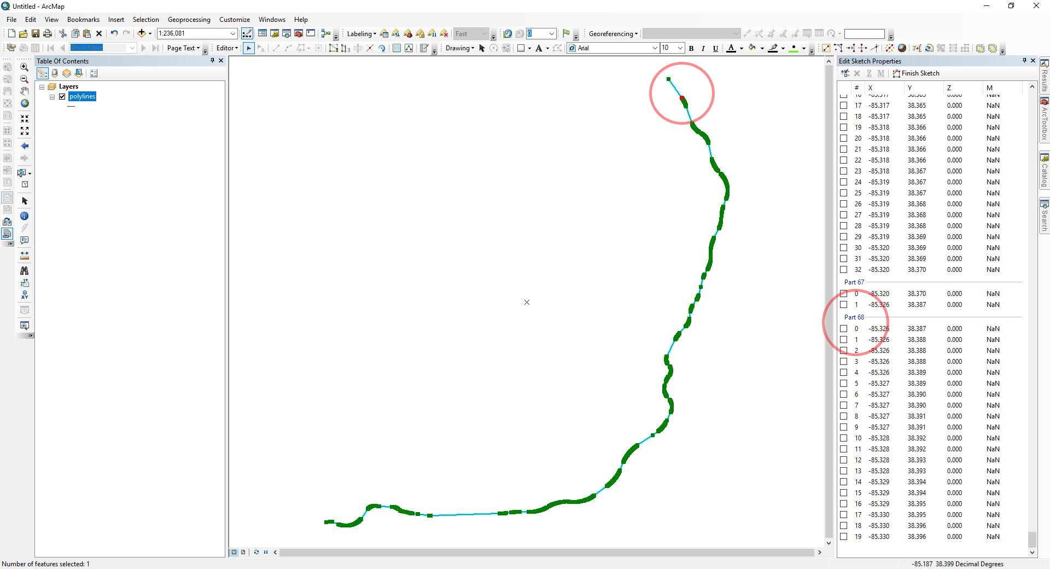
Task: Open the Editor toolbar icon
Action: 247,33
